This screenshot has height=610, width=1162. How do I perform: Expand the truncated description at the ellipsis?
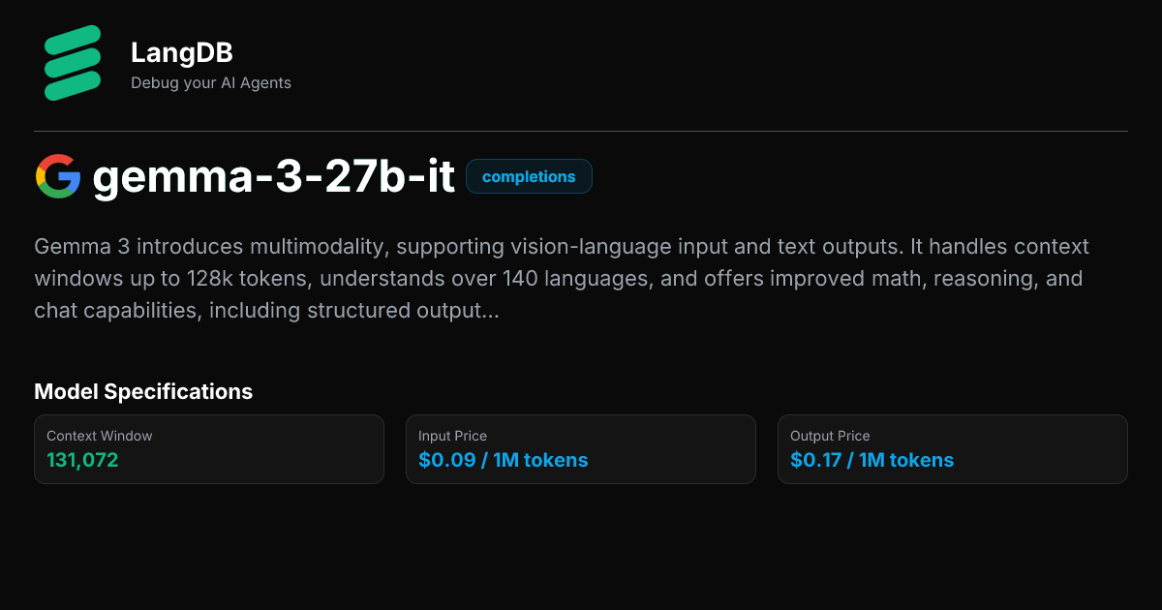490,312
